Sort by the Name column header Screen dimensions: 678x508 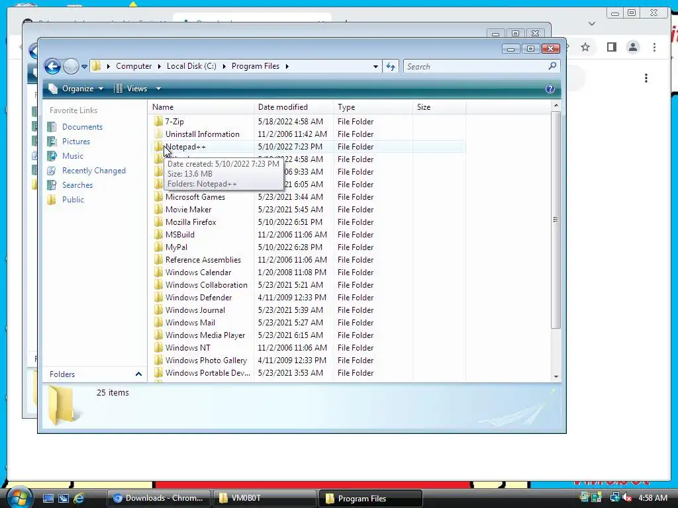(x=201, y=107)
